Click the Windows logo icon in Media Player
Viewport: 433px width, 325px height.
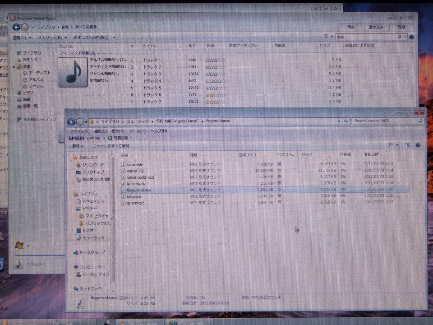coord(19,245)
